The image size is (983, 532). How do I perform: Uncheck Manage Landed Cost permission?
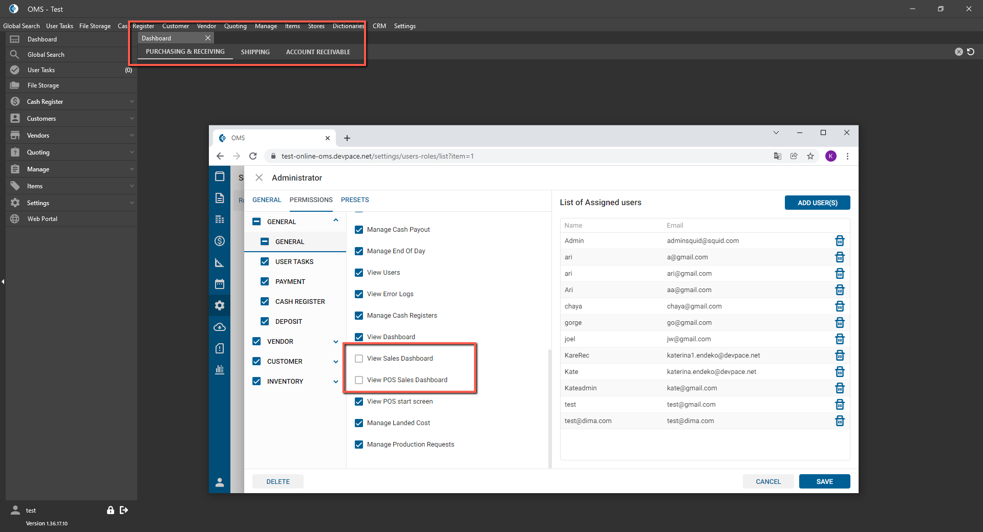pos(359,423)
